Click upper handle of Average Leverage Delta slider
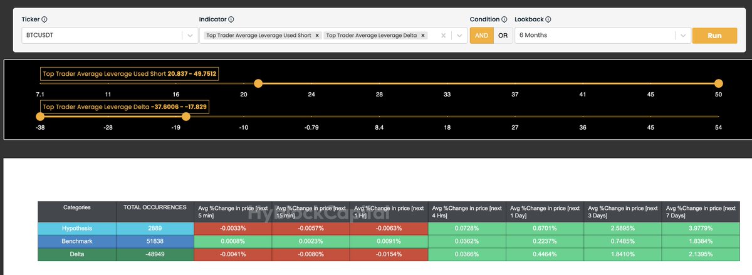 coord(185,117)
